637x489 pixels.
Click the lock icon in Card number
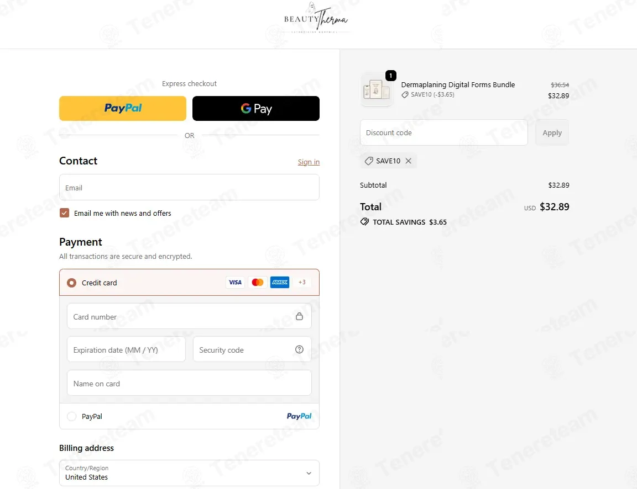pyautogui.click(x=299, y=316)
